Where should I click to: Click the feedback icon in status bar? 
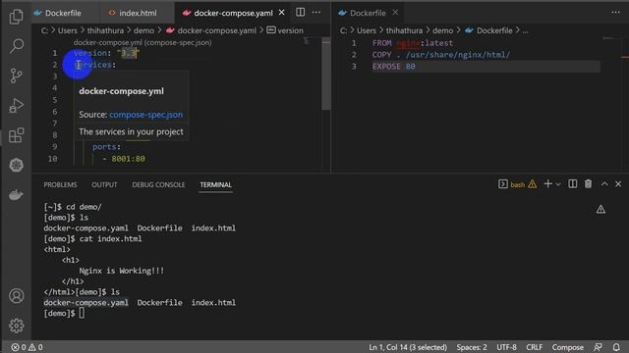tap(598, 347)
